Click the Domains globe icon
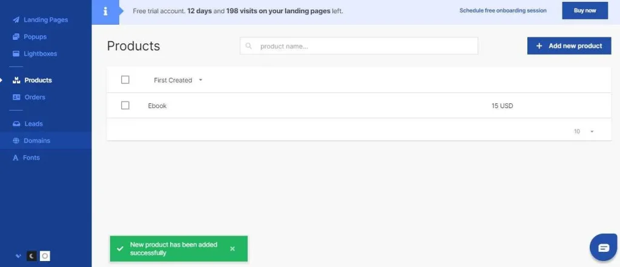The width and height of the screenshot is (620, 267). (16, 141)
